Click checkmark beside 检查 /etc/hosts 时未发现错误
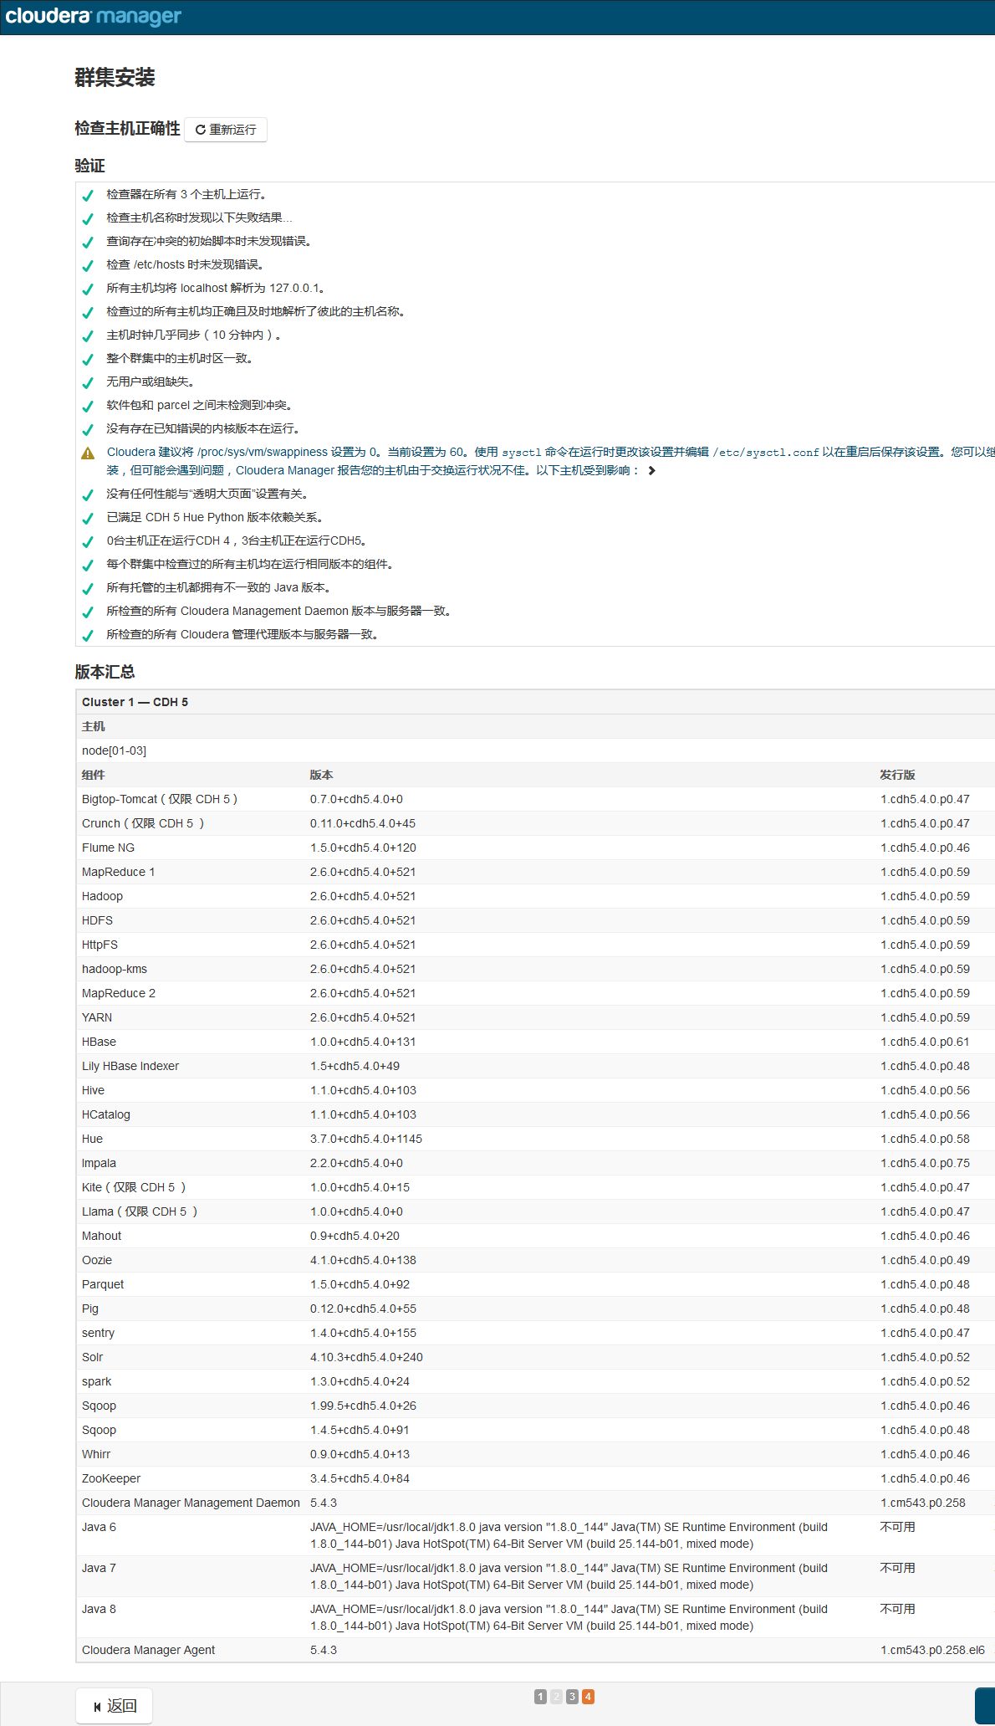Screen dimensions: 995x1726 point(88,265)
